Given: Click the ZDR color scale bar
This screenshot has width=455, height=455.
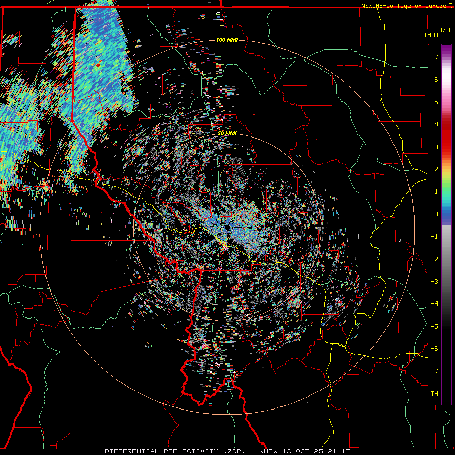Looking at the screenshot, I should pyautogui.click(x=446, y=224).
